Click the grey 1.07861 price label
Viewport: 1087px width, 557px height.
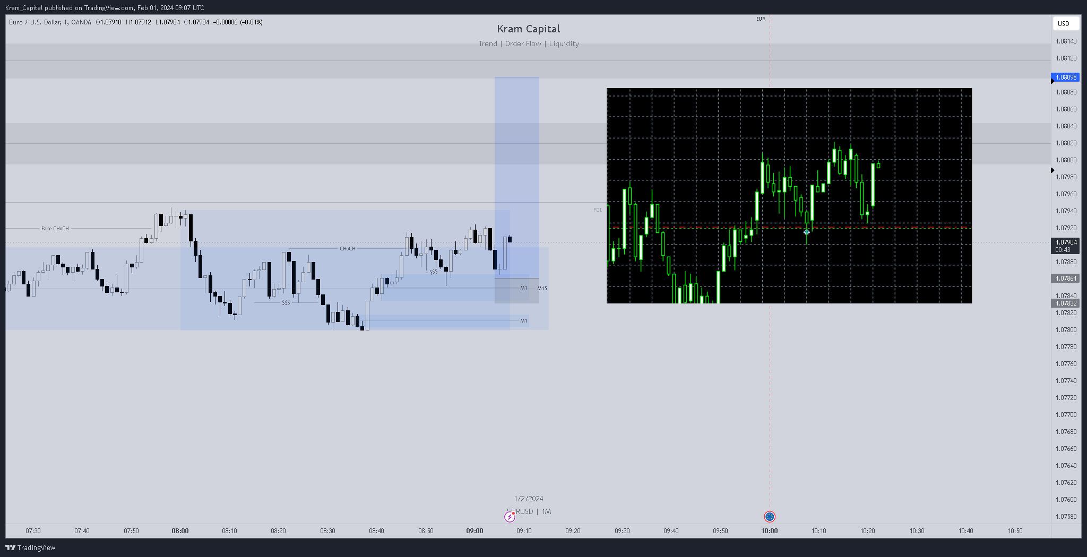click(x=1066, y=278)
